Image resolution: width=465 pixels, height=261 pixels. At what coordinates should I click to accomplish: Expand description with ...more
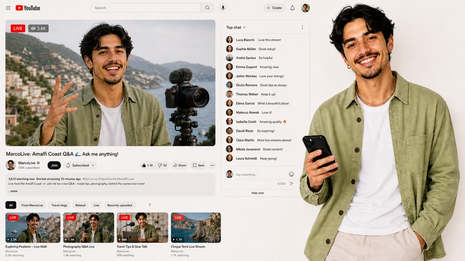pyautogui.click(x=13, y=191)
